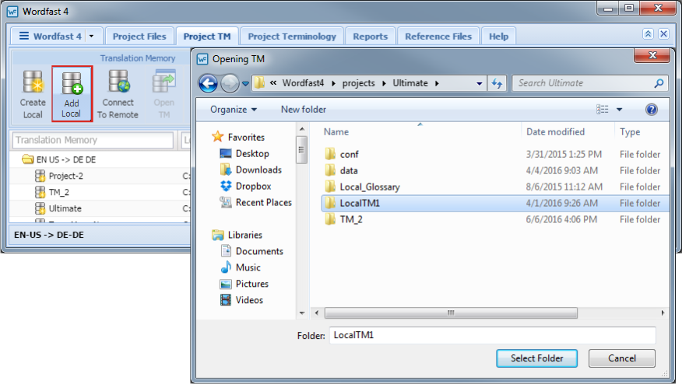
Task: Open recent locations dropdown near Forward arrow
Action: coord(245,83)
